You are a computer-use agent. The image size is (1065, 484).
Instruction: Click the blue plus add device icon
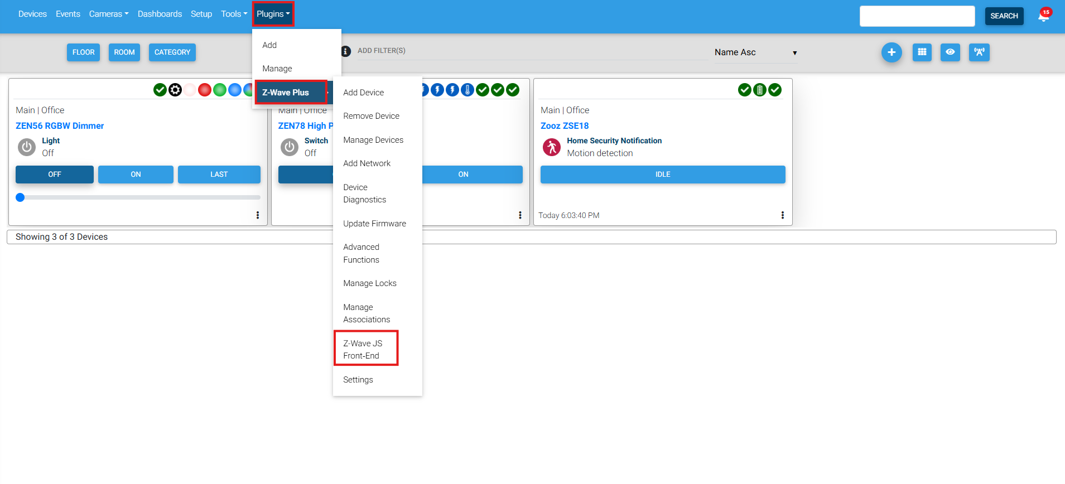coord(891,52)
